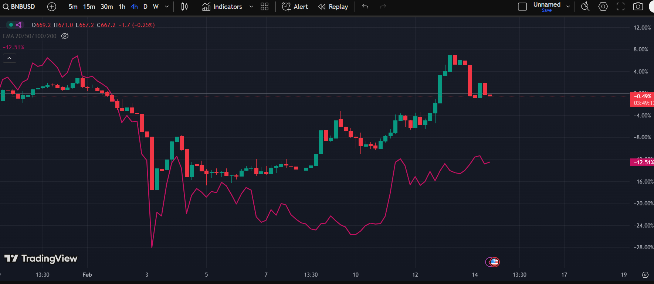654x284 pixels.
Task: Add a symbol to compare with plus icon
Action: click(52, 7)
